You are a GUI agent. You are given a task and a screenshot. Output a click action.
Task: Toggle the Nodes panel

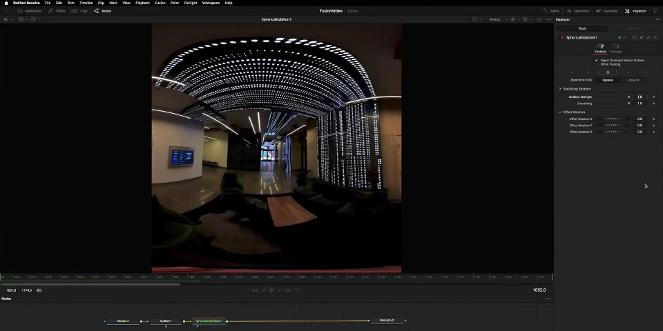103,11
